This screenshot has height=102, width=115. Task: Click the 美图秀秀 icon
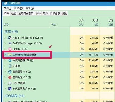point(10,77)
